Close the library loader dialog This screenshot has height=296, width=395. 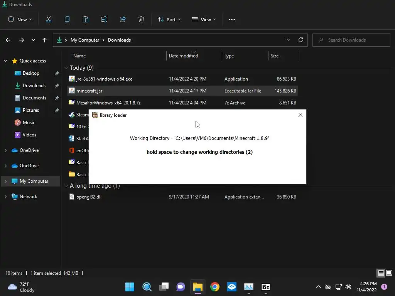(x=300, y=115)
